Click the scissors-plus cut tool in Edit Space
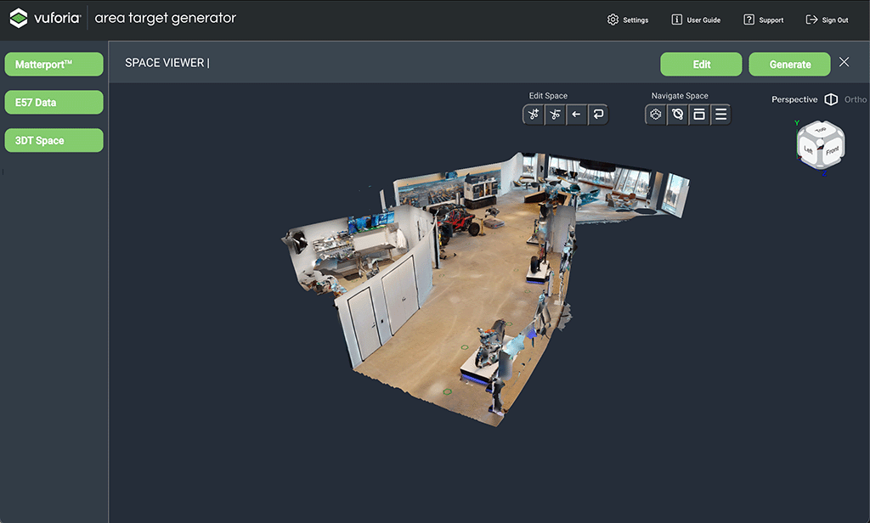 click(x=534, y=115)
